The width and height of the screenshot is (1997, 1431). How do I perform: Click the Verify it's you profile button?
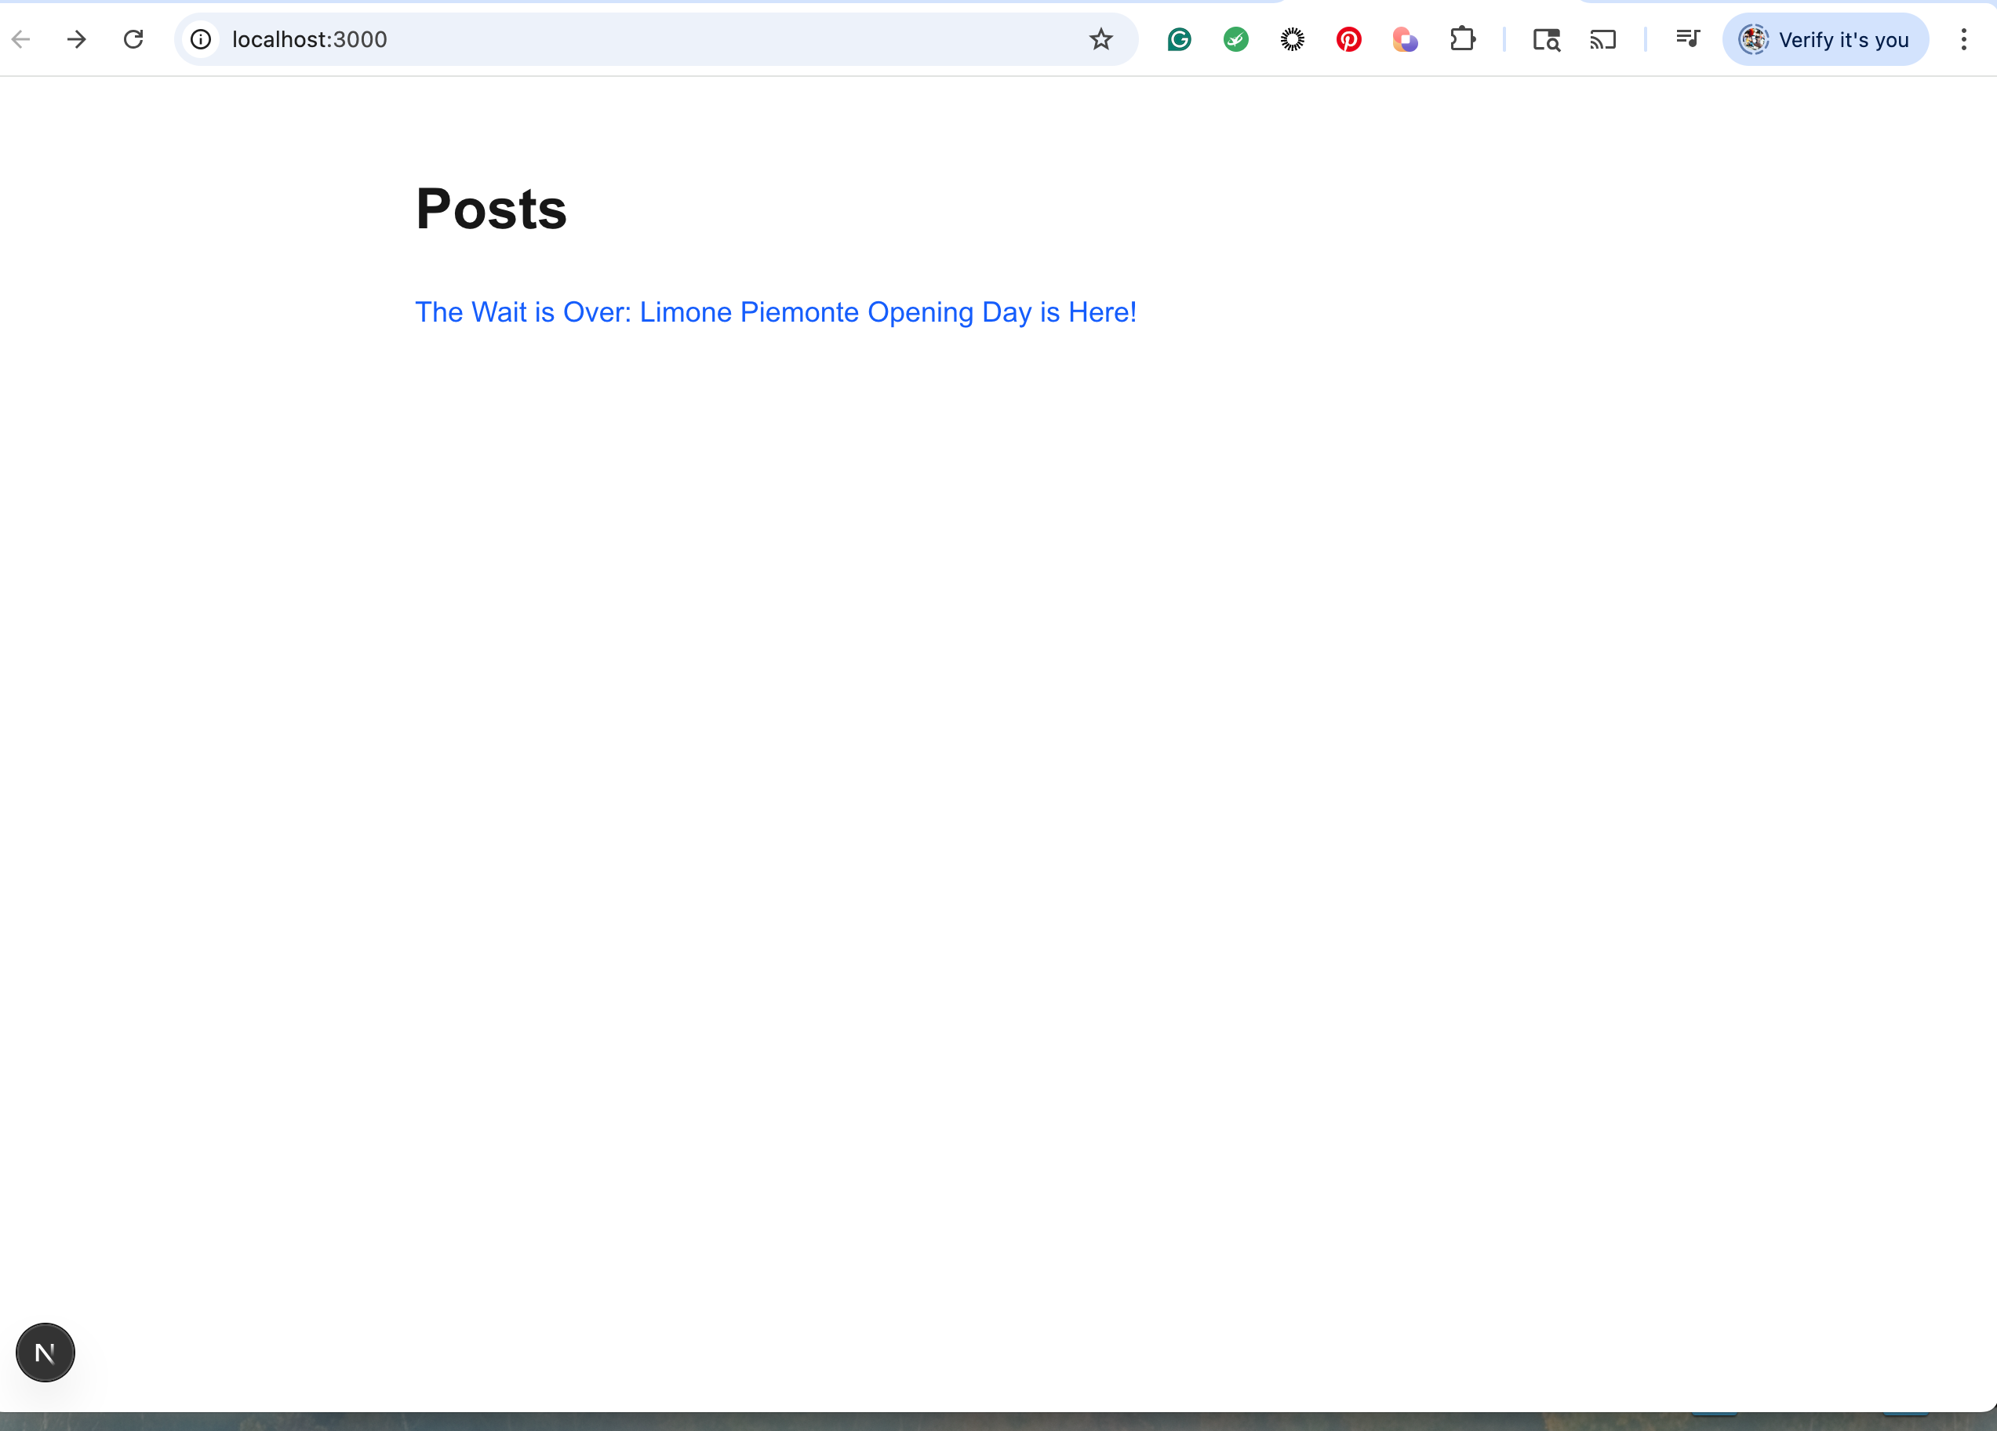click(1825, 38)
